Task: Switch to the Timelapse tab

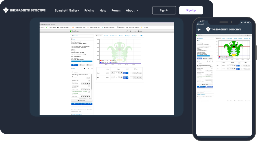Action: 128,36
